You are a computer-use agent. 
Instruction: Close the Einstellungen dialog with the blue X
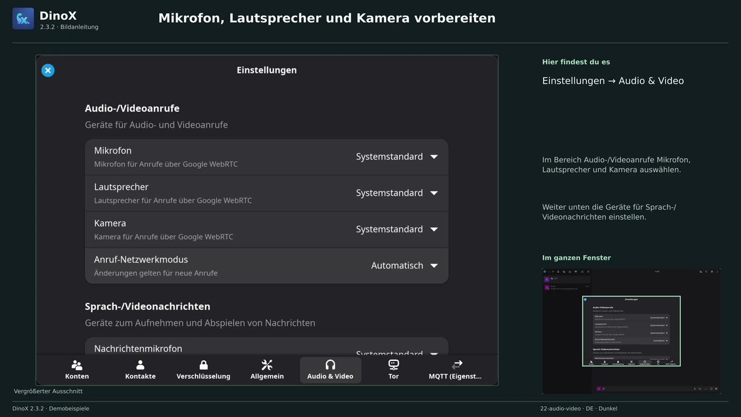pos(48,70)
